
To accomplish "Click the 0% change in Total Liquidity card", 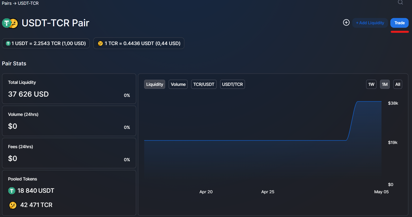I will (127, 95).
